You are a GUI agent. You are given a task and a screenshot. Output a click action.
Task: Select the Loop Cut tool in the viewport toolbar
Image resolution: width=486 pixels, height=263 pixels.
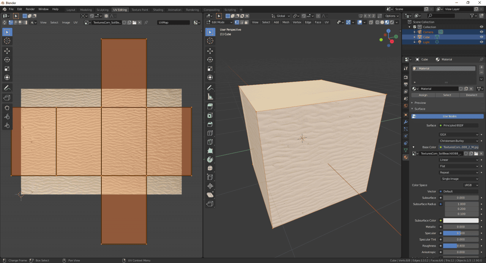[x=210, y=133]
